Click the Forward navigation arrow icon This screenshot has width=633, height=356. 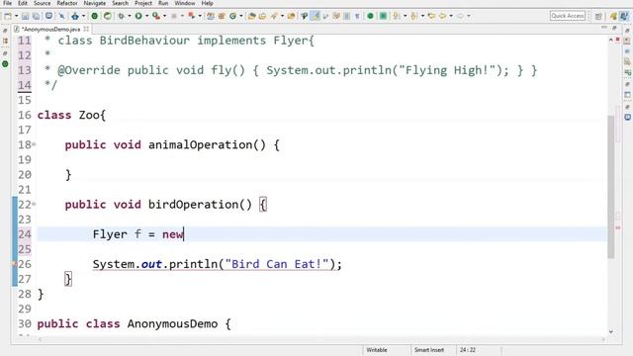(x=460, y=16)
